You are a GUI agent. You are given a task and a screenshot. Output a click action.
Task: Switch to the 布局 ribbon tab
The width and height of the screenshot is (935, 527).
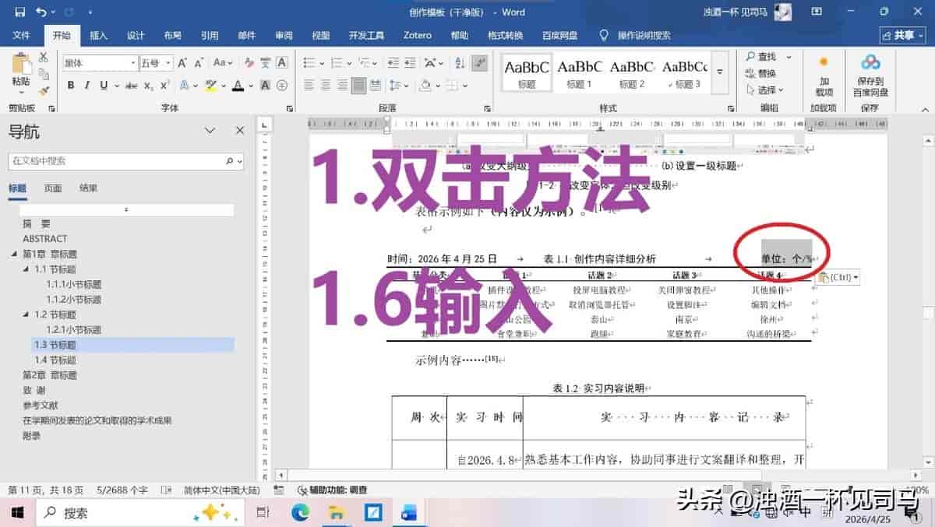tap(172, 35)
